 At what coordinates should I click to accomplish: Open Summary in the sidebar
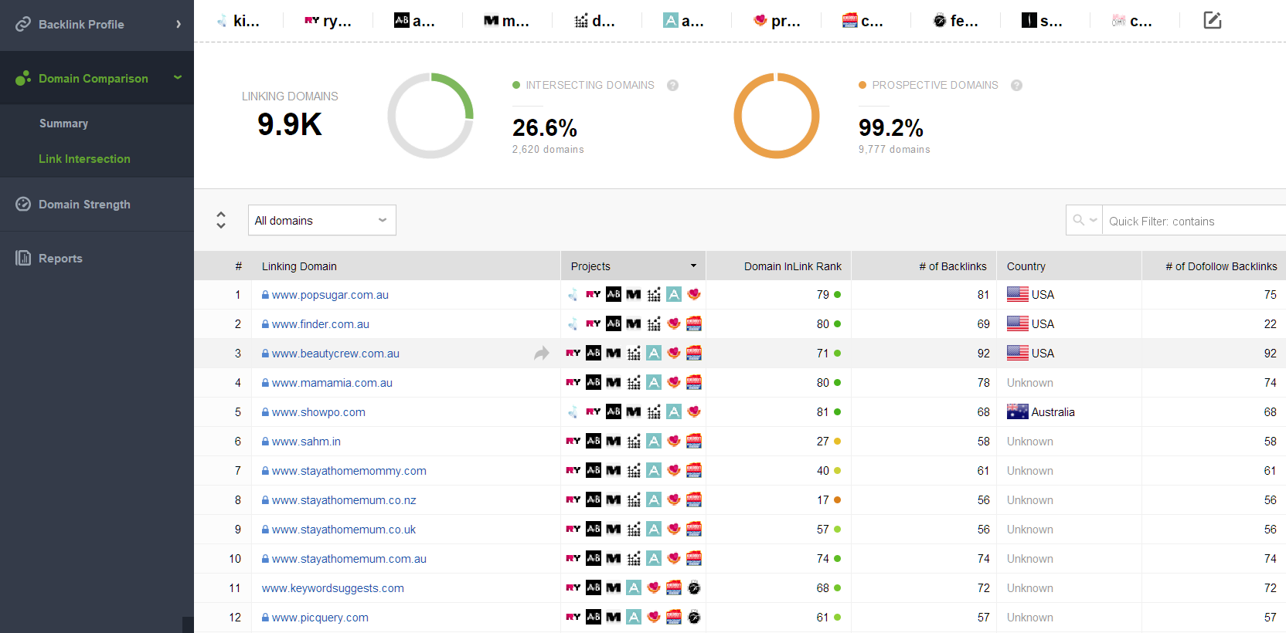tap(63, 124)
